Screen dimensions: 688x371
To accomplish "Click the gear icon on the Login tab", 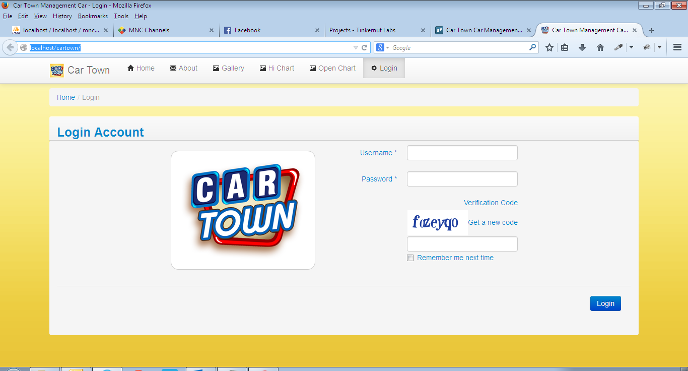I will 373,68.
